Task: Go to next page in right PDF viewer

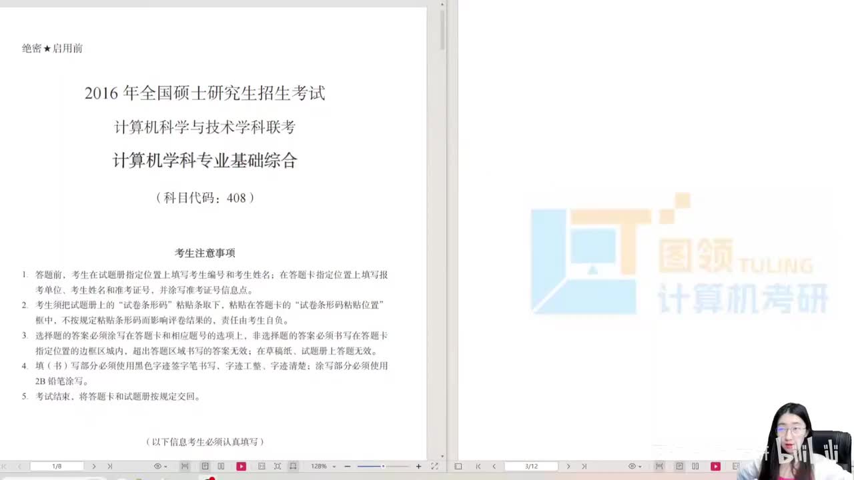Action: point(568,467)
